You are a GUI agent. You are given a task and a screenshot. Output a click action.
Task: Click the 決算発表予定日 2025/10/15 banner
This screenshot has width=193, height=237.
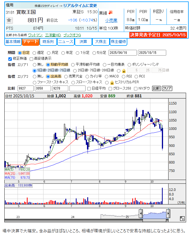coord(158,35)
